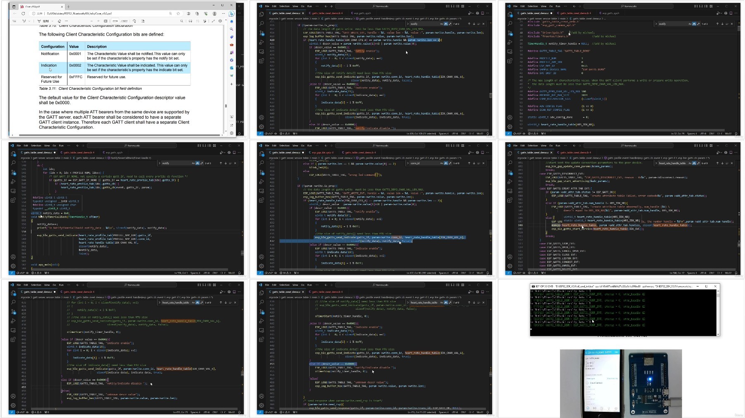Click Bing chat icon in PDF browser frame
Screen dimensions: 745x418
[231, 14]
